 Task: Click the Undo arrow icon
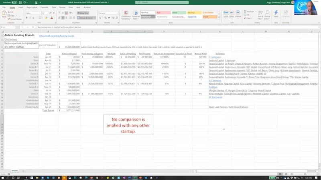click(x=24, y=2)
